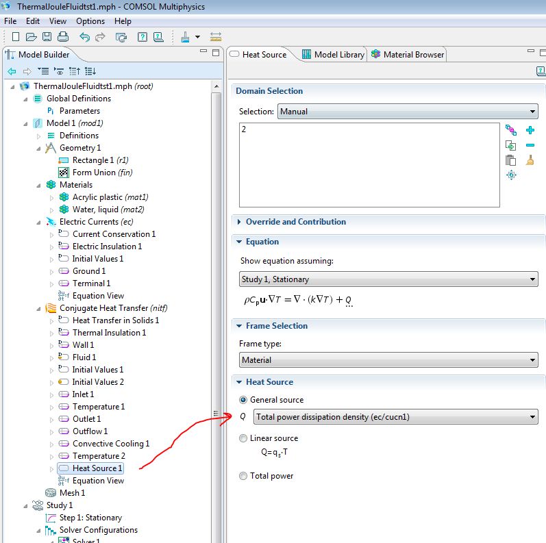Click the Dynamic Help question-mark icon
Viewport: 546px width, 543px height.
142,36
